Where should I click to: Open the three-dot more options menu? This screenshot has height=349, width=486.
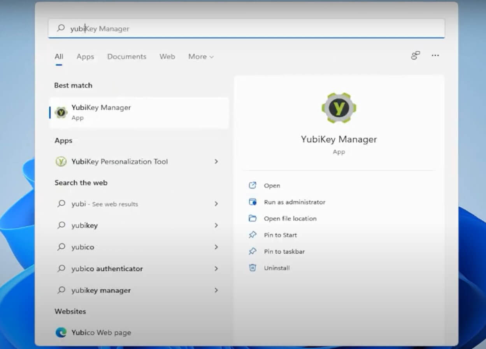click(435, 56)
